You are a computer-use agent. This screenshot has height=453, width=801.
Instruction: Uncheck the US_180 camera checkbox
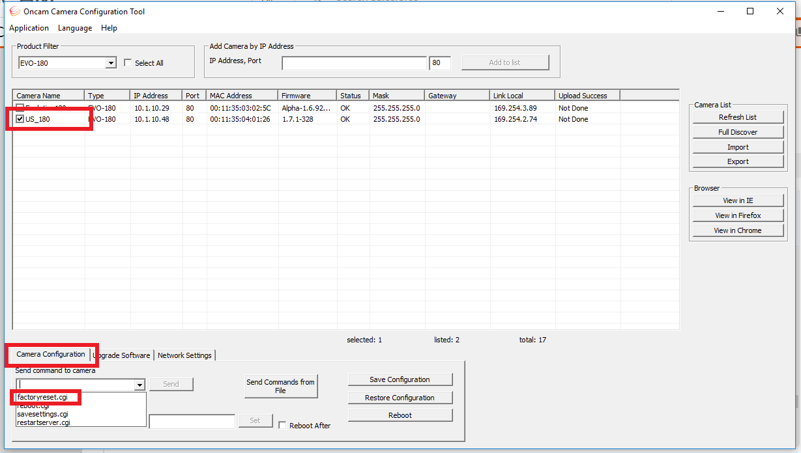(20, 119)
